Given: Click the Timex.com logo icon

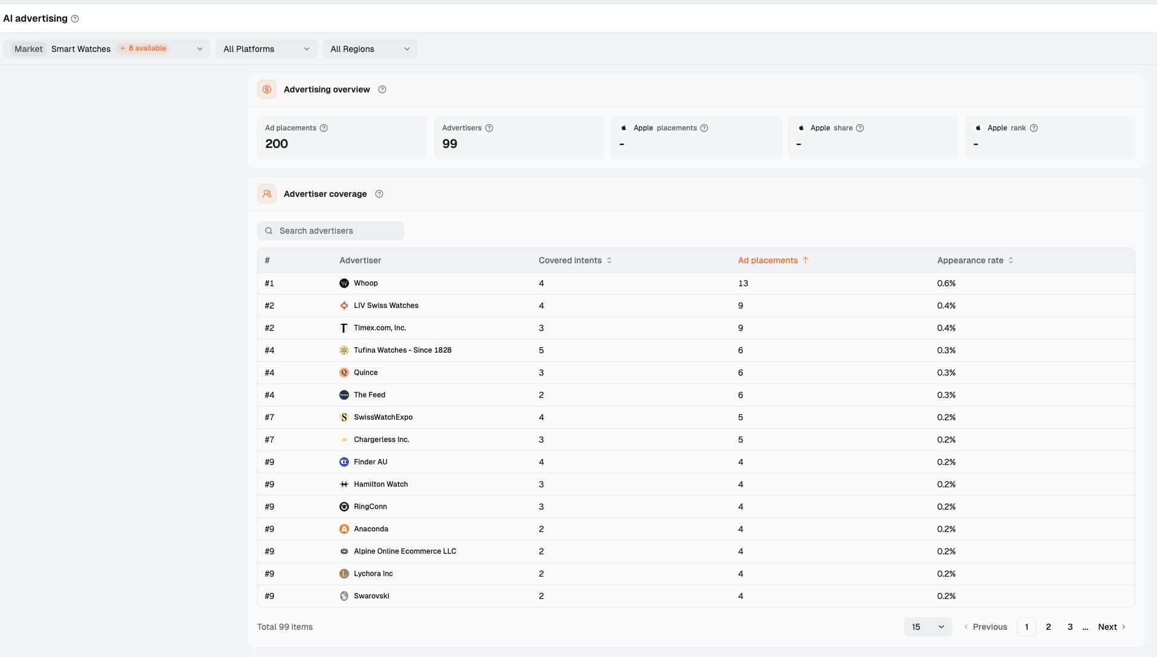Looking at the screenshot, I should point(344,328).
